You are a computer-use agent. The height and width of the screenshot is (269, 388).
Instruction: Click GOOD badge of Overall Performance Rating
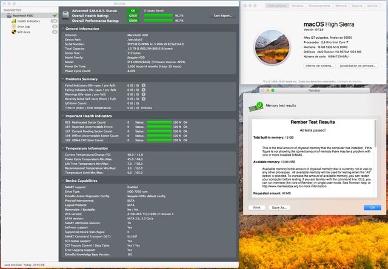click(133, 21)
